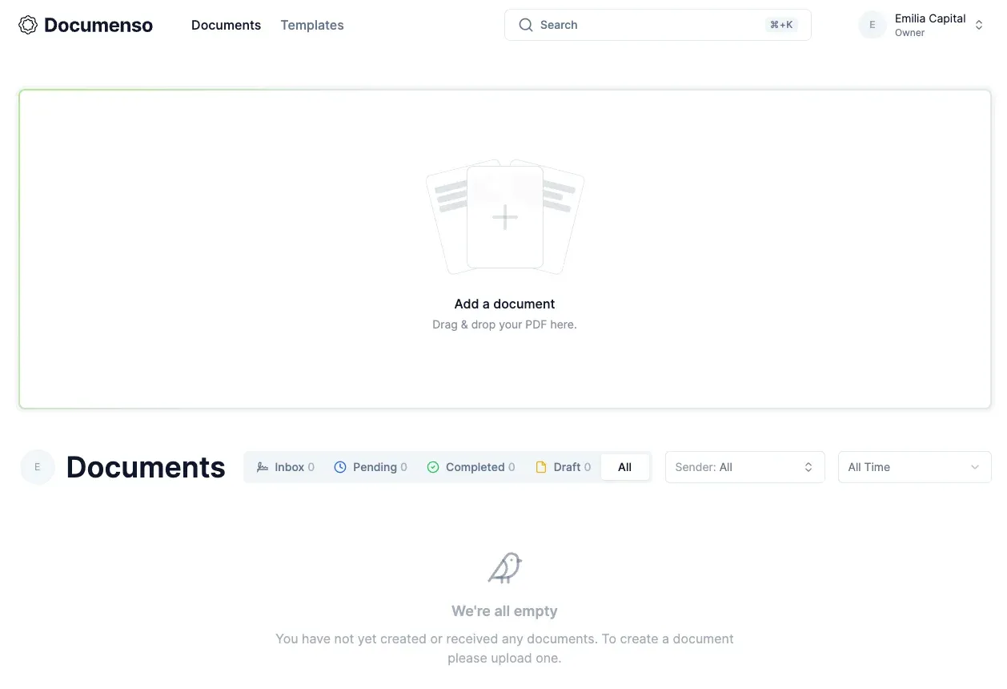Open the All Time period dropdown
The width and height of the screenshot is (1007, 689).
point(914,467)
